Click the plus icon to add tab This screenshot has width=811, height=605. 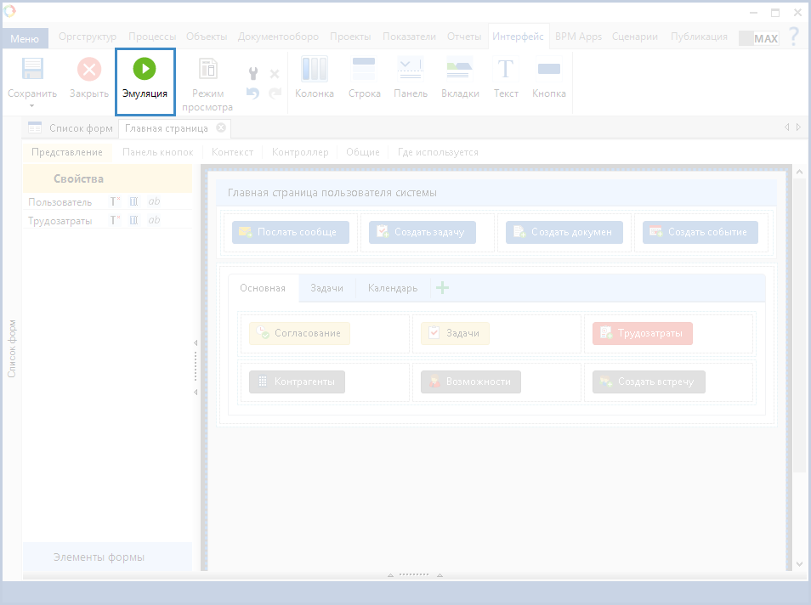[x=442, y=288]
